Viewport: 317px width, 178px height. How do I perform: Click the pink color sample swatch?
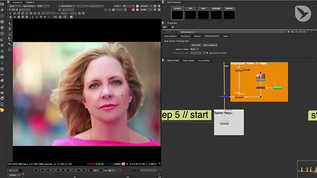click(x=123, y=164)
